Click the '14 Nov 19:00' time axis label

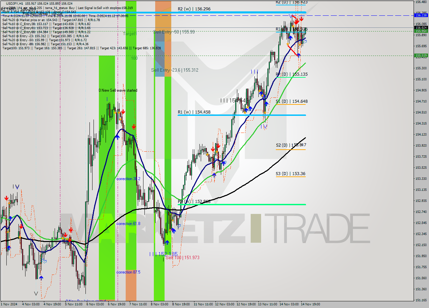tap(311, 304)
